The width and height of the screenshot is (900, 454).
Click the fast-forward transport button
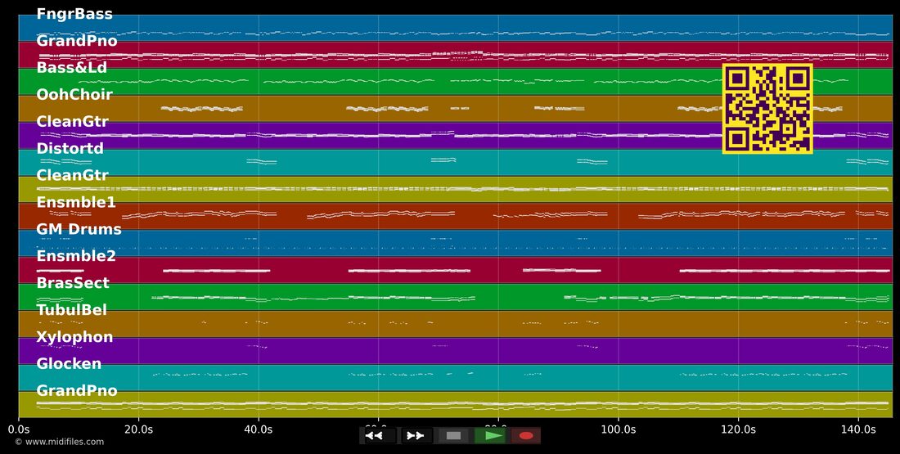tap(416, 436)
